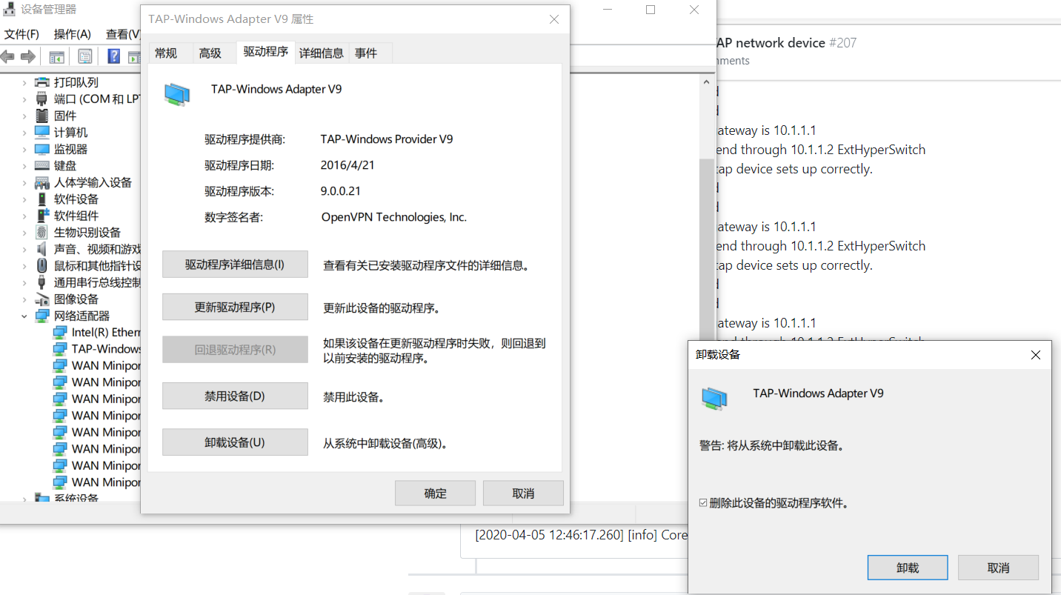Screen dimensions: 1061x595
Task: Click the monitor icon beside 监视器
Action: point(42,148)
